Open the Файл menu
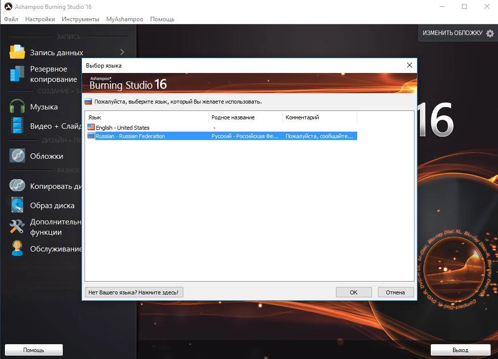This screenshot has height=359, width=498. [x=11, y=19]
